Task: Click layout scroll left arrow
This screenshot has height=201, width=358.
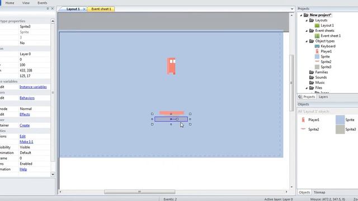Action: tap(60, 192)
